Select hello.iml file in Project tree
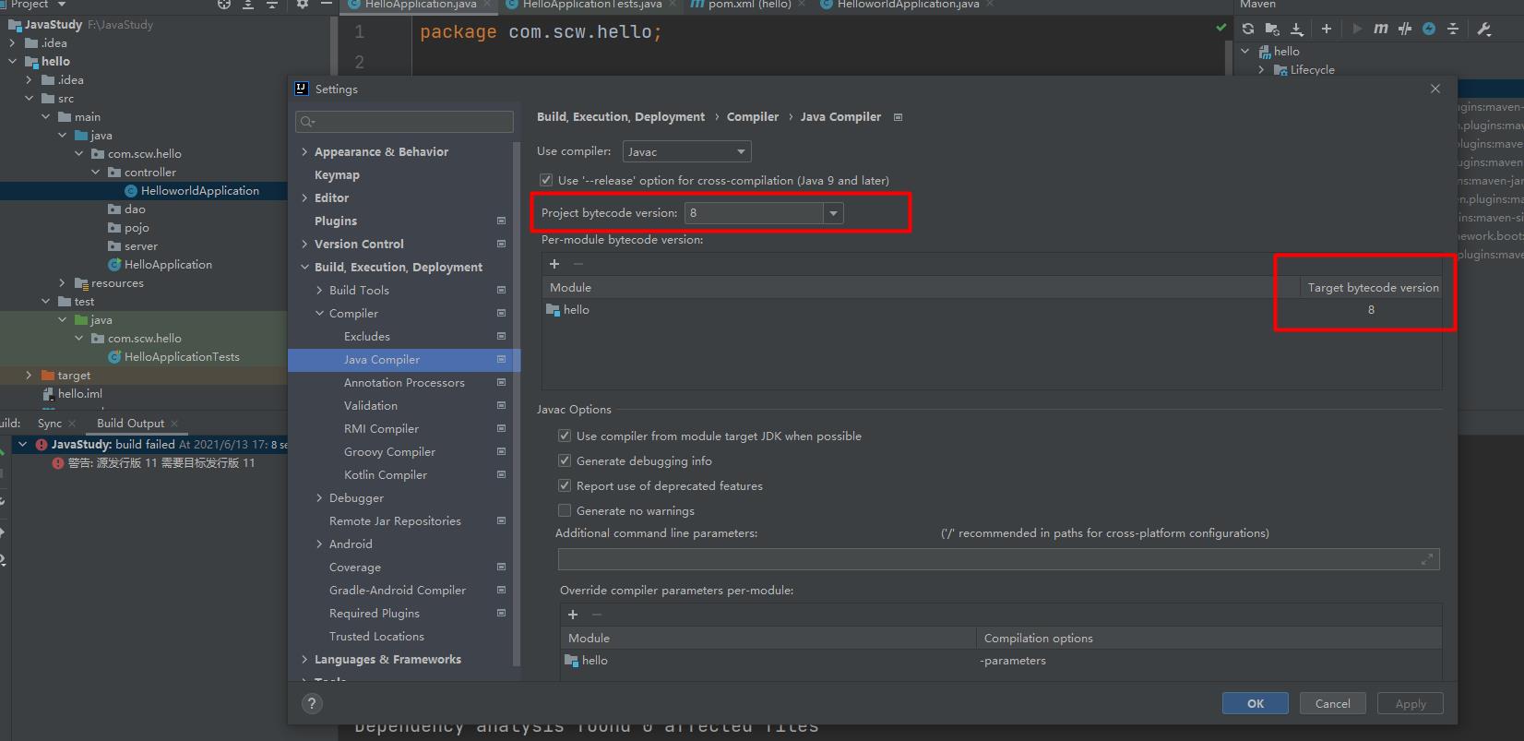 pos(80,393)
